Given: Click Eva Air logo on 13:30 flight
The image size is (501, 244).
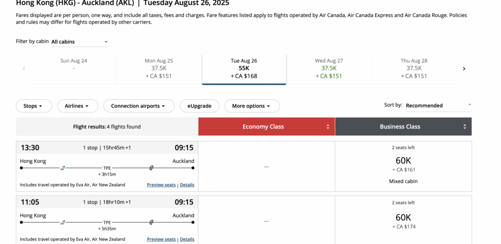Looking at the screenshot, I should (x=63, y=168).
